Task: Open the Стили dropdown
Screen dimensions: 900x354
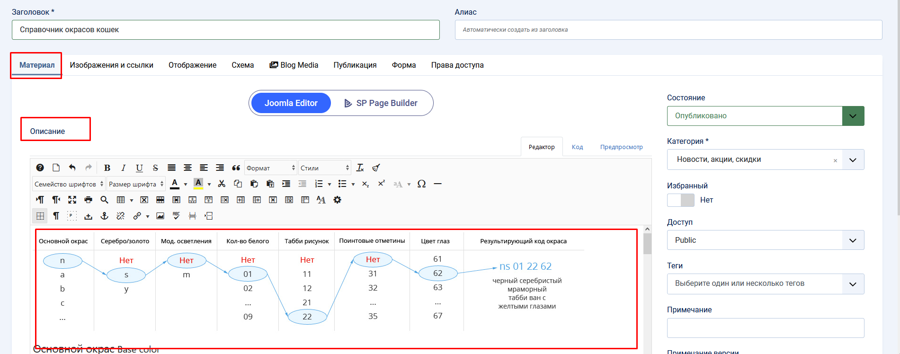Action: [325, 168]
